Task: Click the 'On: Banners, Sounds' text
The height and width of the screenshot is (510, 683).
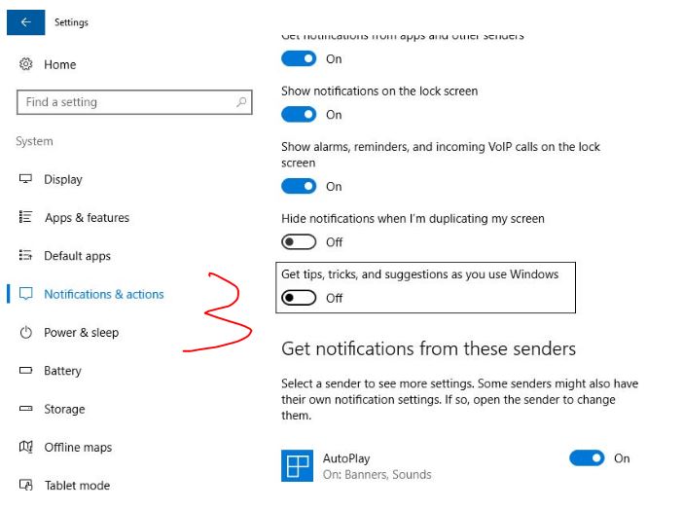Action: pos(377,474)
